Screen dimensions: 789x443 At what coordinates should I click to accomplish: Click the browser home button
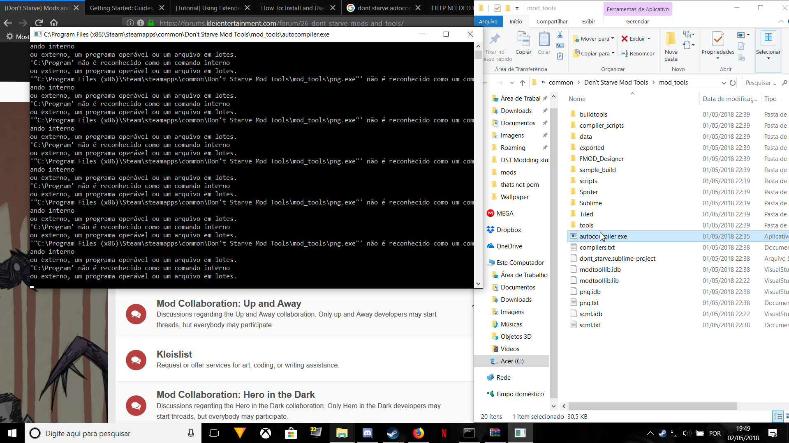coord(54,23)
